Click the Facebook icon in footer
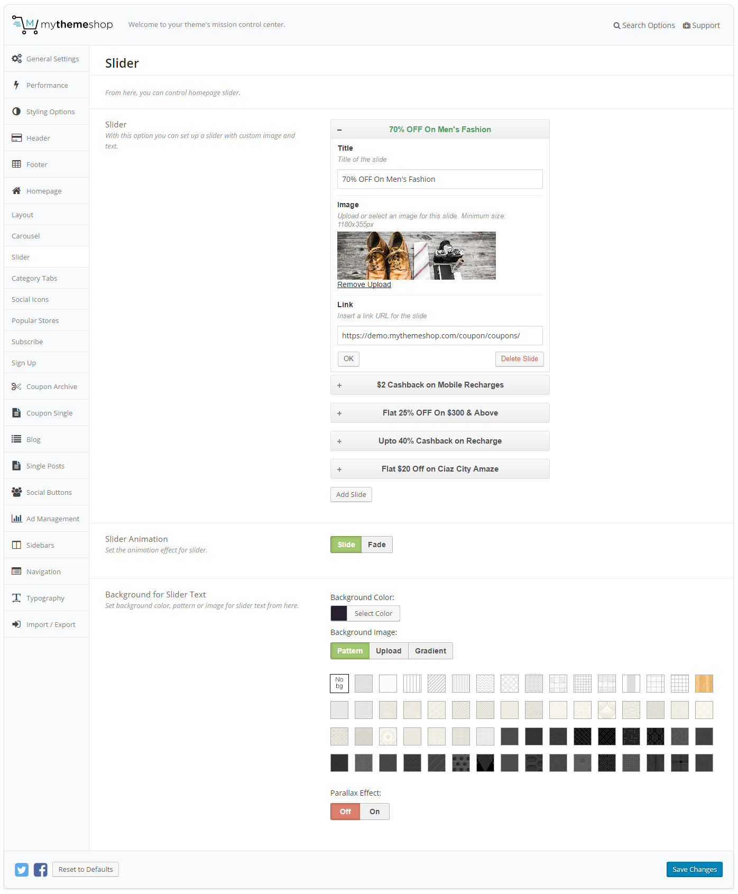Viewport: 738px width, 894px height. [41, 870]
